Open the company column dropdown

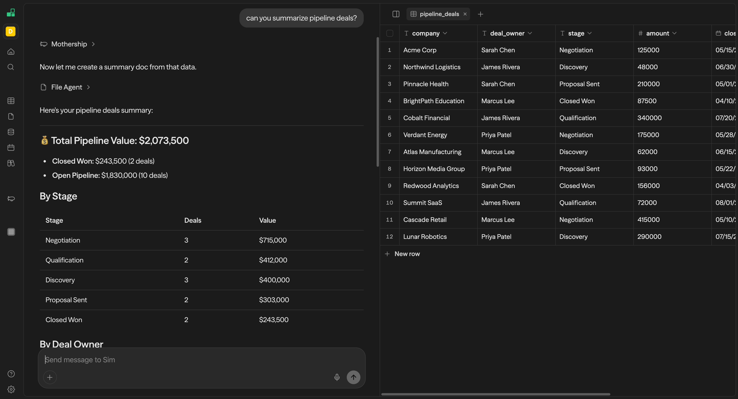[445, 33]
